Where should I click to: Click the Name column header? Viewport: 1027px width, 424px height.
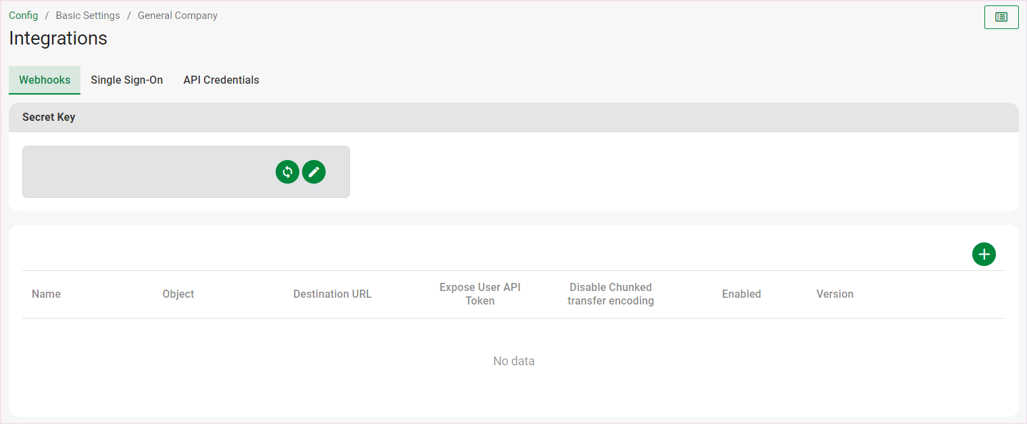[46, 294]
